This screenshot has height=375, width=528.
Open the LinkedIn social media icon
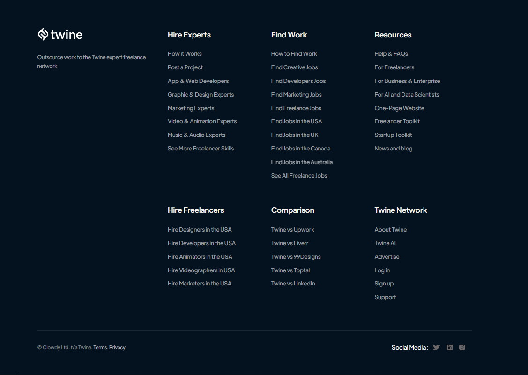450,347
